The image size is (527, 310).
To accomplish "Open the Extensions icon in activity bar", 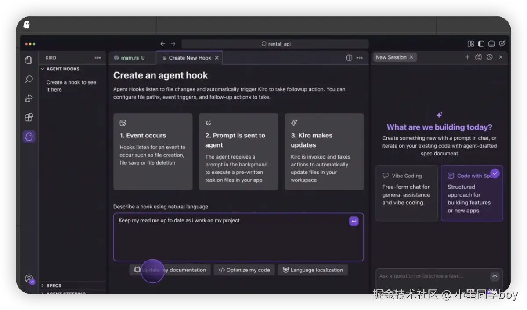I will click(29, 117).
